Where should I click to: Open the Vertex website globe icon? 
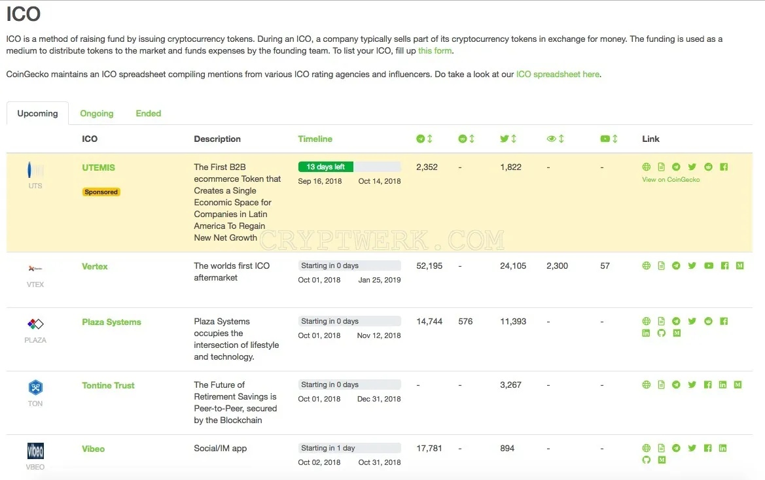click(x=646, y=266)
